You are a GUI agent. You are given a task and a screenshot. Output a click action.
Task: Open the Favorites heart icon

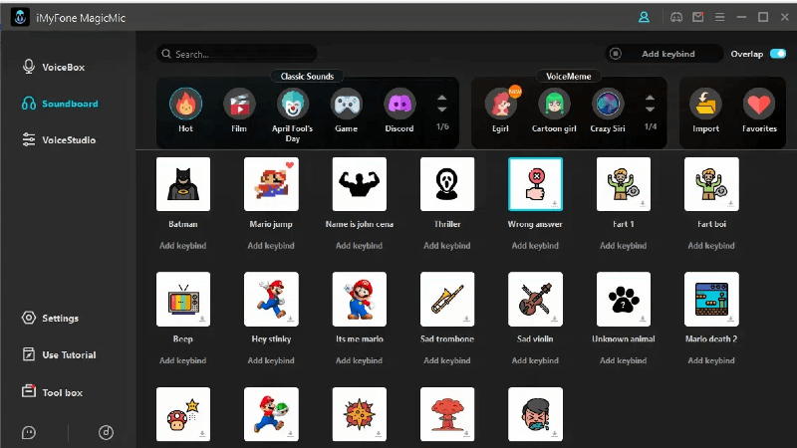[759, 104]
